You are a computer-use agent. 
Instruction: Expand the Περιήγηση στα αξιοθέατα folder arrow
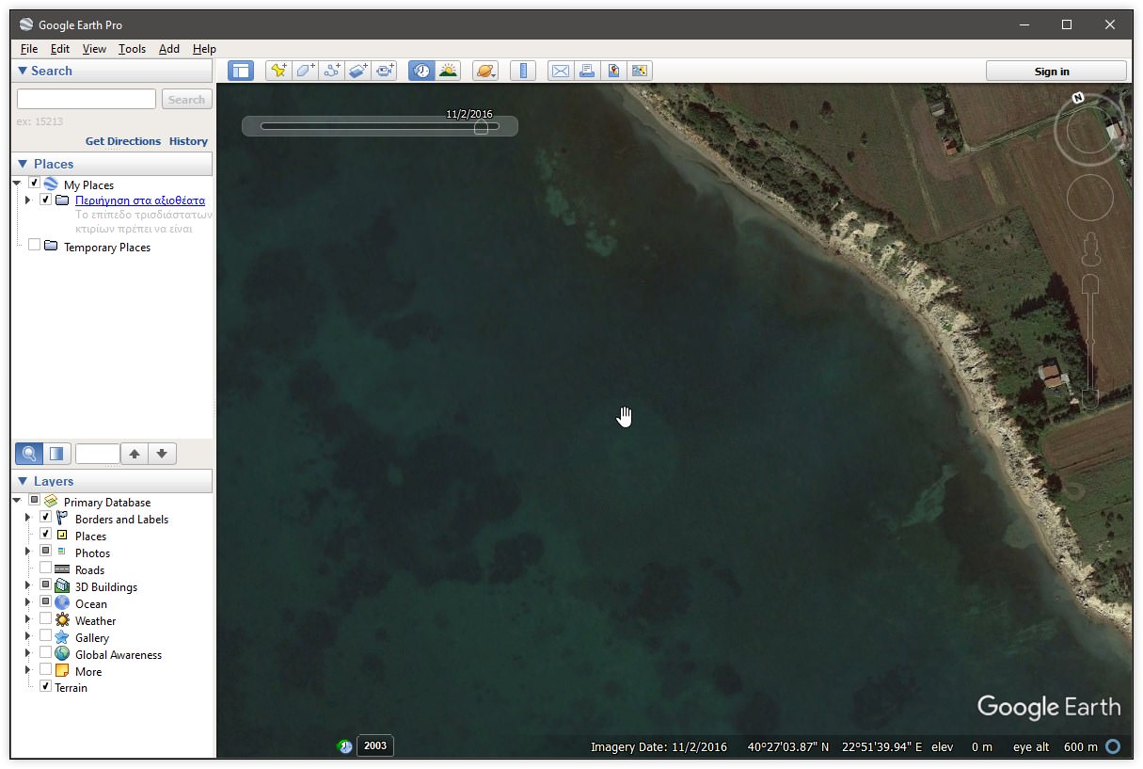[28, 200]
